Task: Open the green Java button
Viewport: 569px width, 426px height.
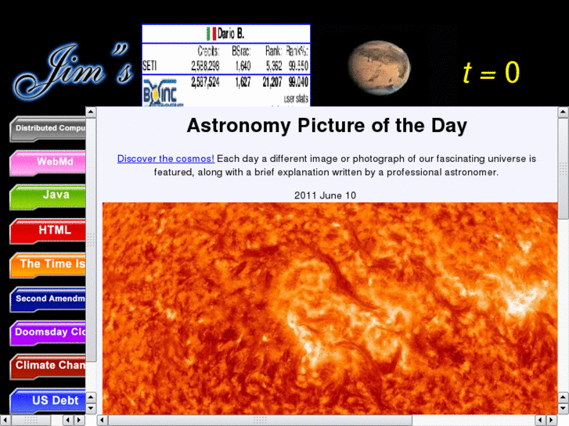Action: click(47, 196)
